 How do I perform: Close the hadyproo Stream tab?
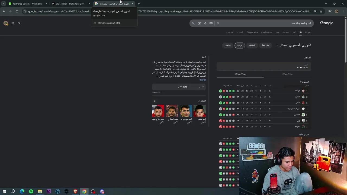click(46, 4)
